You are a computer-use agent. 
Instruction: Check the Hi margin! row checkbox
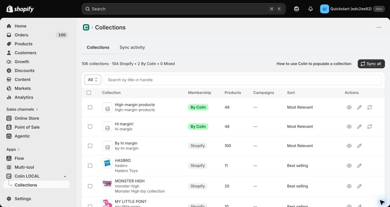[x=90, y=127]
